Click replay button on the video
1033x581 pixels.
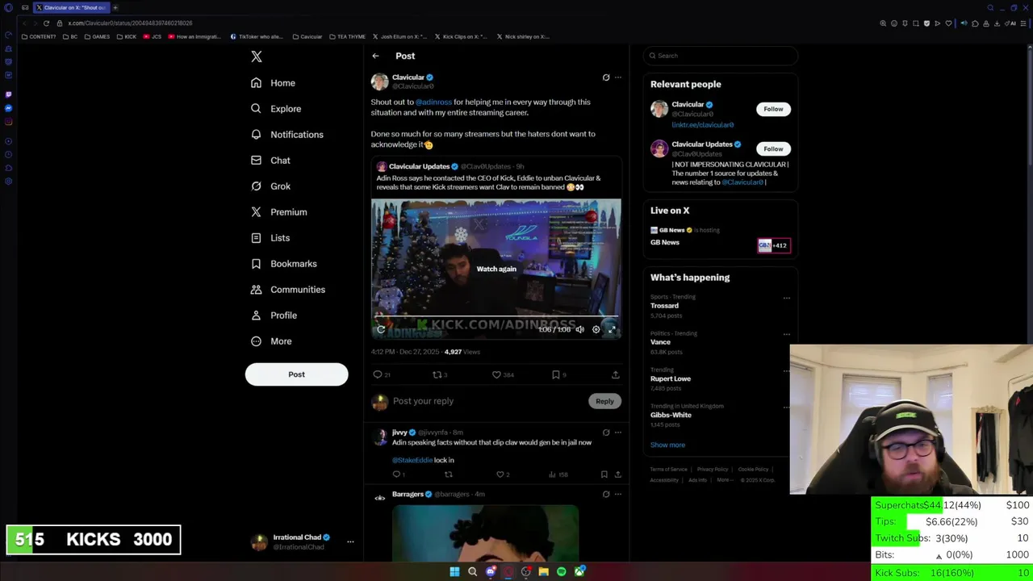pos(381,329)
